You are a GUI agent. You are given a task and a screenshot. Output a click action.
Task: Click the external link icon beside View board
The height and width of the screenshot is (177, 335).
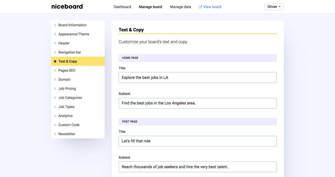click(200, 7)
